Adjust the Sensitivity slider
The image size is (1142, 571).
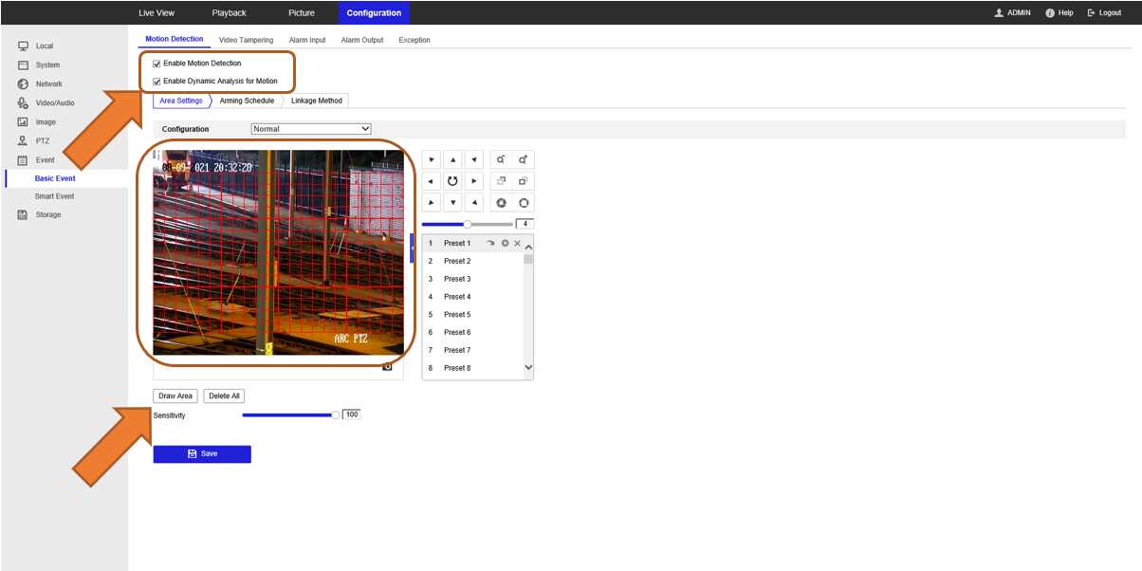click(x=334, y=414)
